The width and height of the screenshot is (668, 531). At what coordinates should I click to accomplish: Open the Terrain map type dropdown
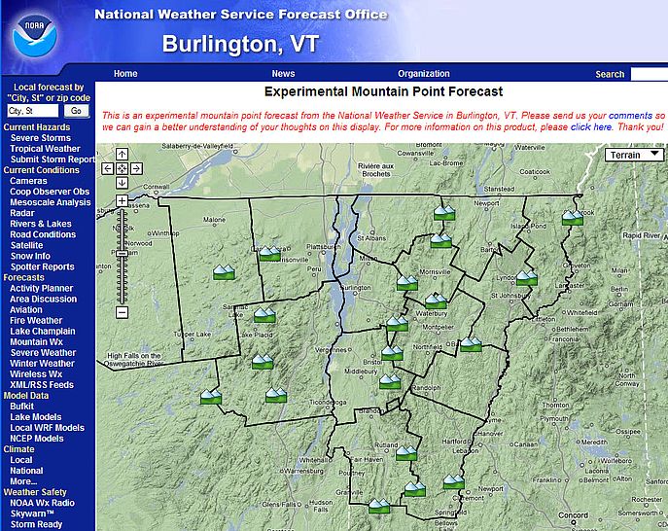click(x=634, y=155)
